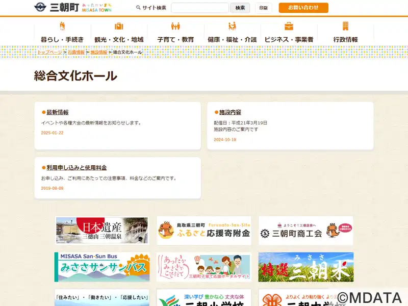Viewport: 408px width, 306px height.
Task: Open the 最新情報 link
Action: coord(57,112)
